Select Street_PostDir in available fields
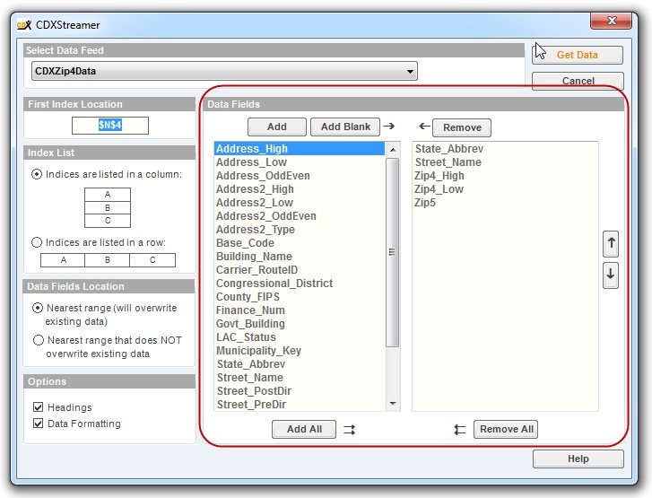Screen dimensions: 652x498 [300, 391]
